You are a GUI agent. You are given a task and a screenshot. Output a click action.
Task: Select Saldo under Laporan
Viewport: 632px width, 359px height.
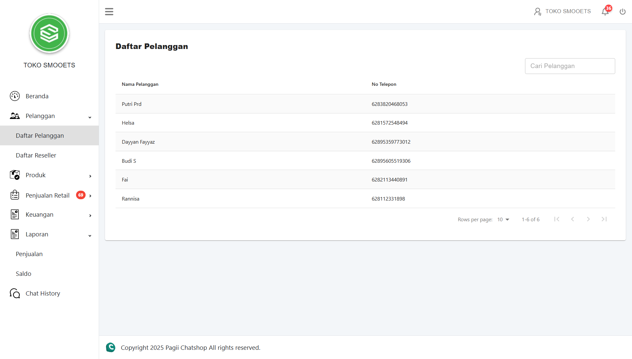coord(23,274)
